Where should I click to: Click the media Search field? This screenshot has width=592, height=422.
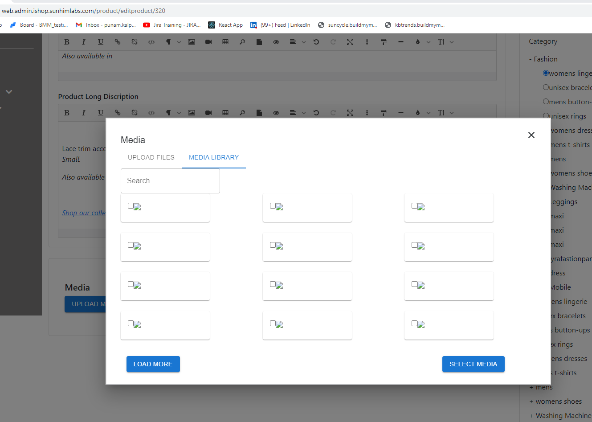[170, 180]
